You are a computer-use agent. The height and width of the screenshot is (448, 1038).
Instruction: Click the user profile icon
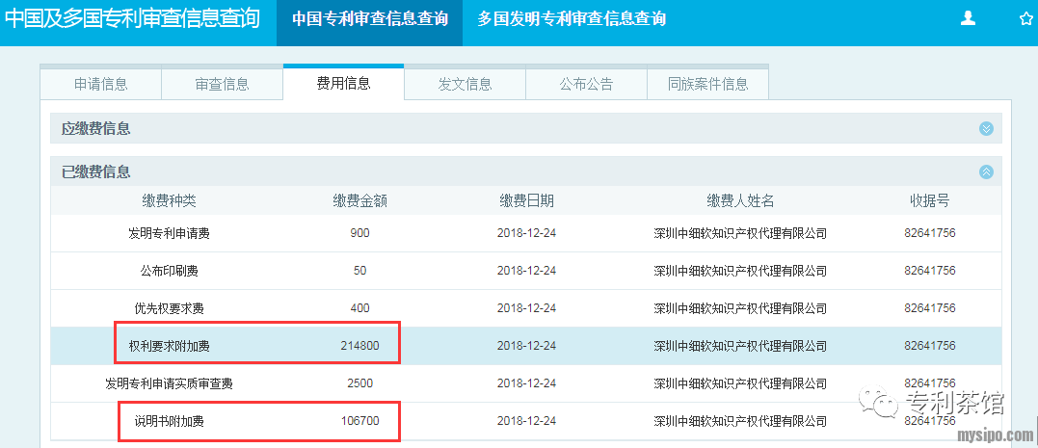tap(969, 18)
